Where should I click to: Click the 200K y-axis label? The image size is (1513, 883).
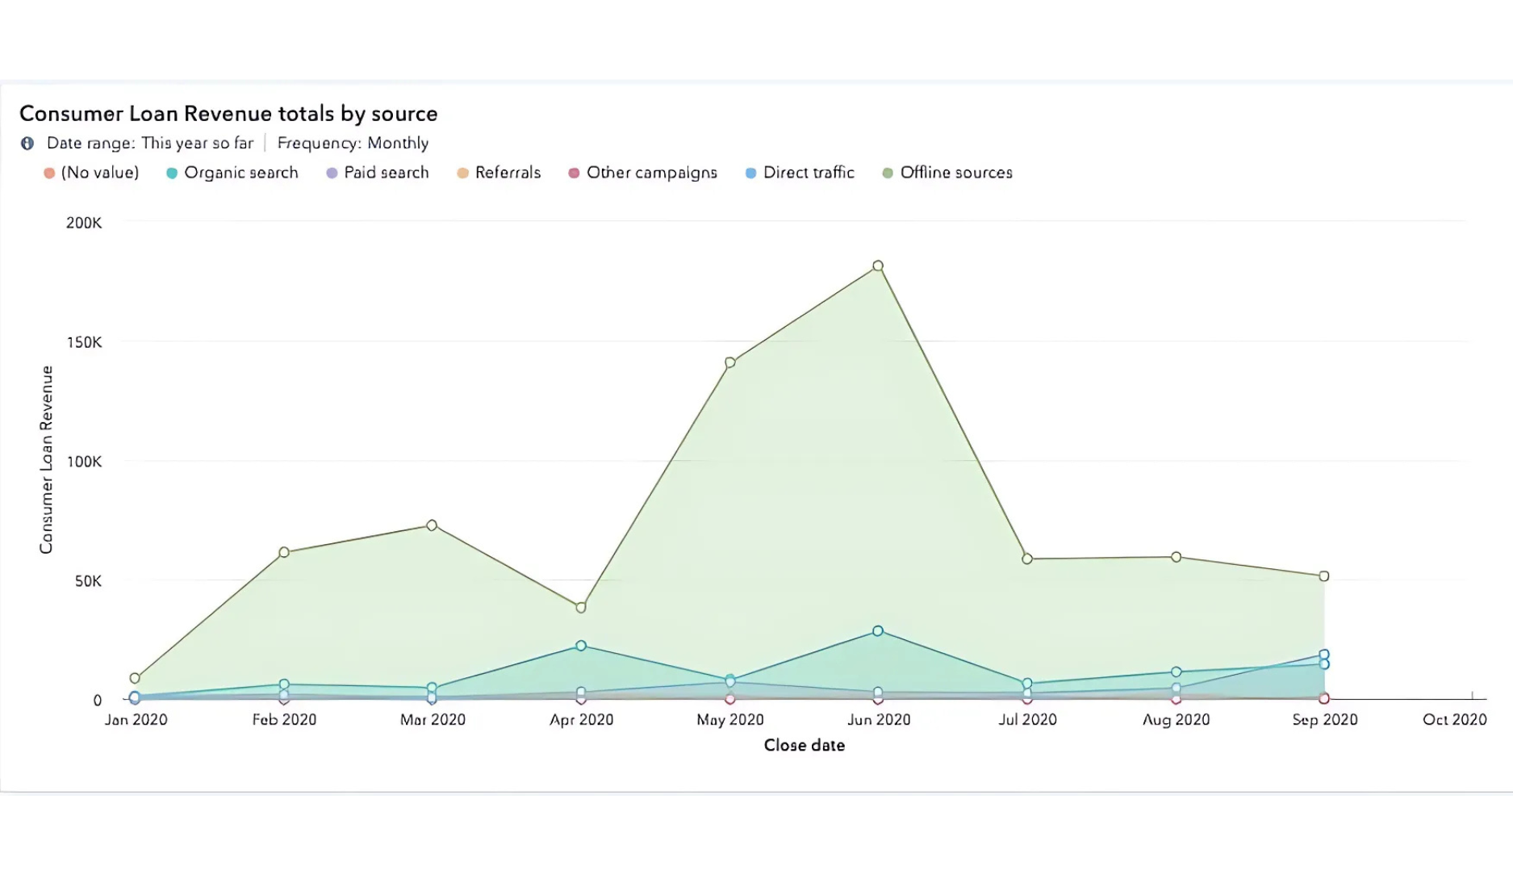(84, 223)
